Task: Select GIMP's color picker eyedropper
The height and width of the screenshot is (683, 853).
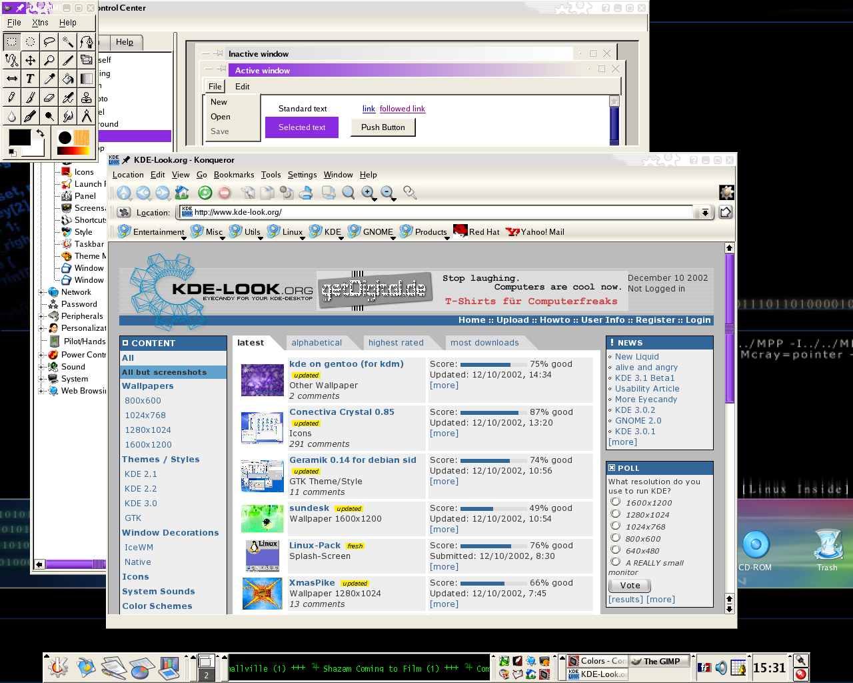Action: [x=49, y=79]
